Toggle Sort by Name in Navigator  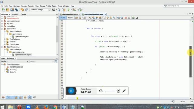click(x=30, y=97)
